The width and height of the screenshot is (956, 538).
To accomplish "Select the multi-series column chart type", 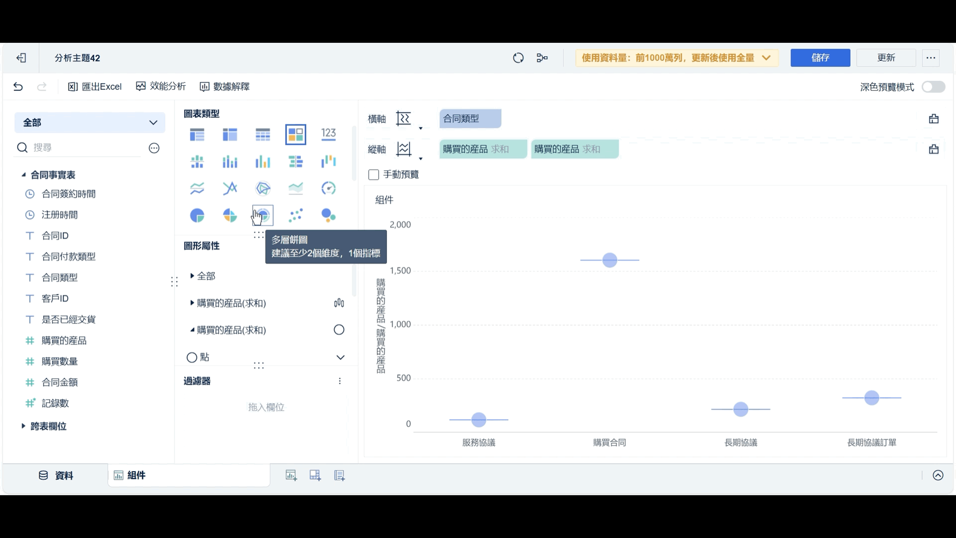I will (263, 162).
